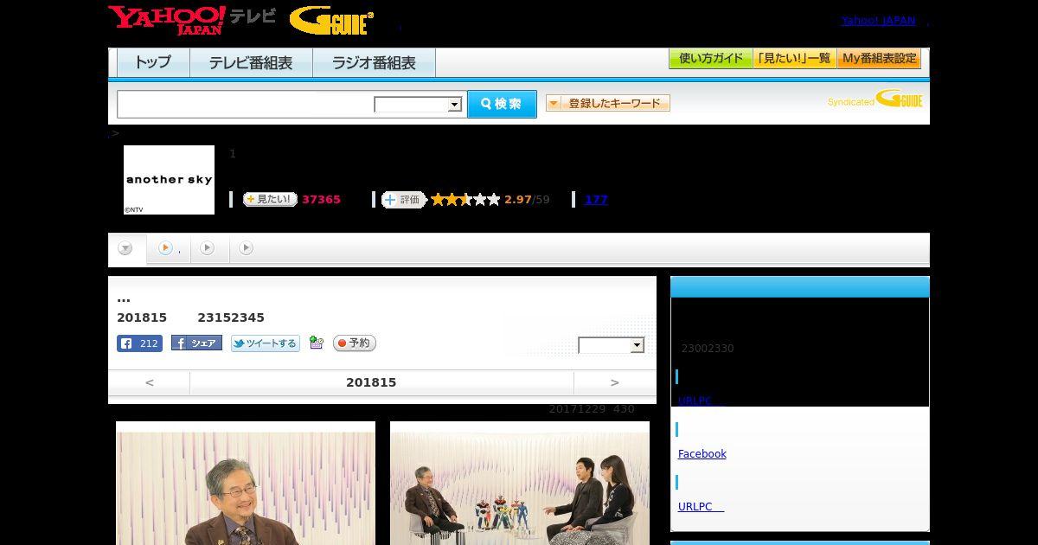Click the another sky program thumbnail

pos(169,180)
